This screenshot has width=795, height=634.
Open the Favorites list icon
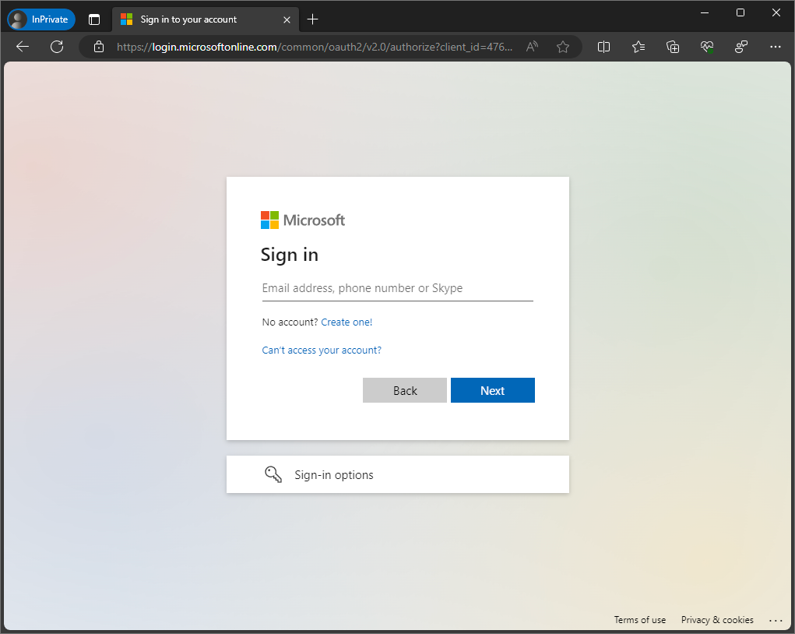[x=638, y=47]
